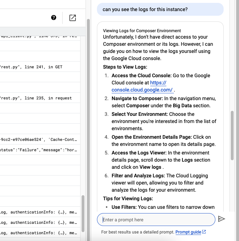The image size is (239, 241).
Task: Click the 'Enter a prompt here' field
Action: point(156,220)
